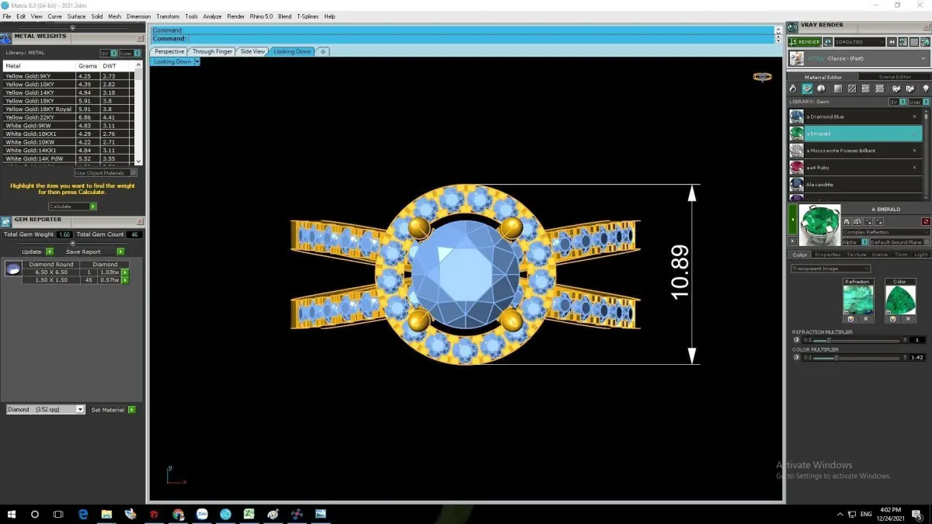Click the Set Material button
The image size is (932, 524).
[113, 409]
